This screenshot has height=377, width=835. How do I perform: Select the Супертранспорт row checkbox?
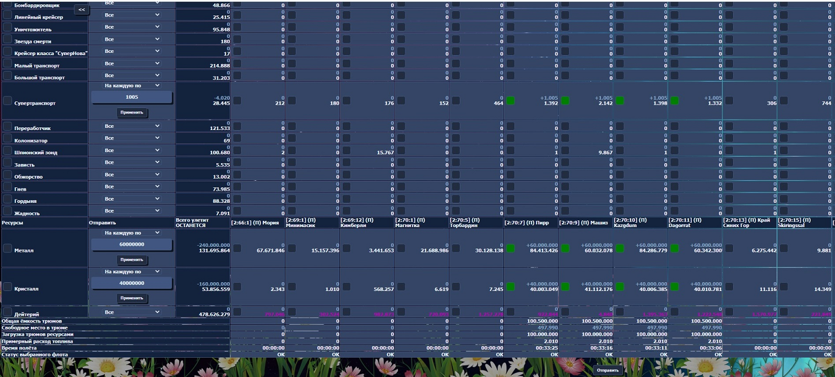[x=8, y=100]
